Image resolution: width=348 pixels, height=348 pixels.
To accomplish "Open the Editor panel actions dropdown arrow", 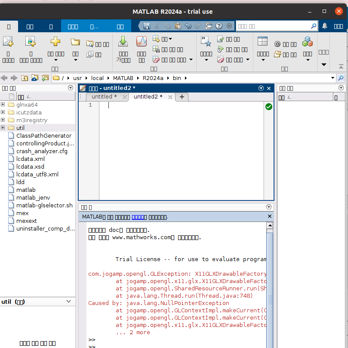I will [261, 88].
